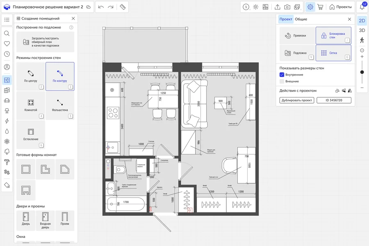
Task: Open the numbered circle floor dropdown
Action: click(246, 7)
